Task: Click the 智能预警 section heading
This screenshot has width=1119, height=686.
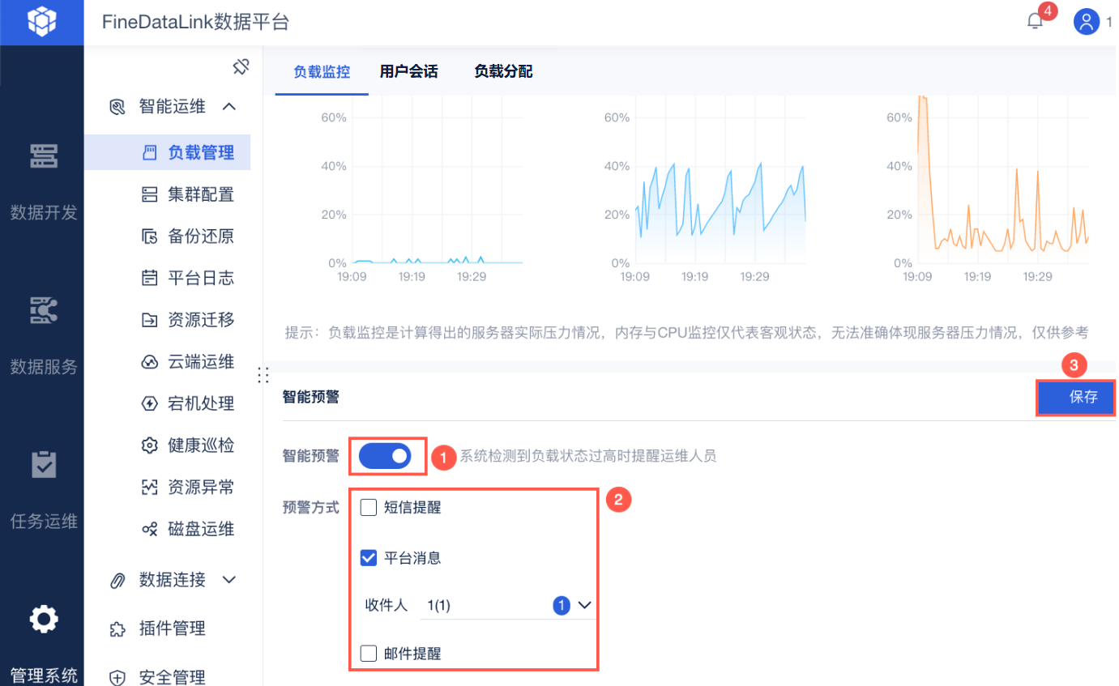Action: [310, 397]
